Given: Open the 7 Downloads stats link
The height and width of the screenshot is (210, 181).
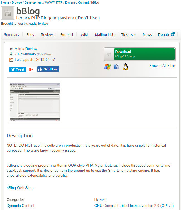Looking at the screenshot, I should (25, 54).
